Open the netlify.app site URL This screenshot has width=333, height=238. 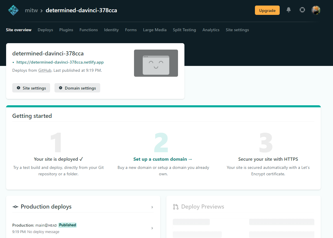pyautogui.click(x=60, y=62)
